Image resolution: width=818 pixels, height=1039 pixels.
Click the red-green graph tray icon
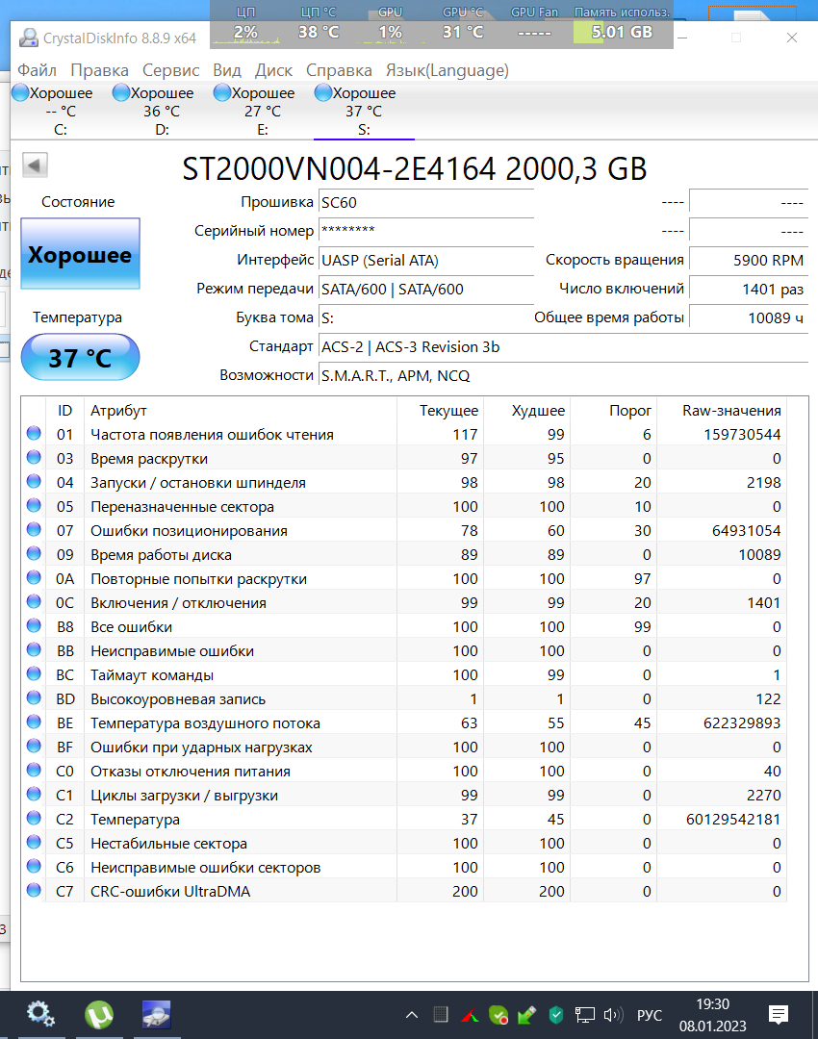coord(470,1015)
